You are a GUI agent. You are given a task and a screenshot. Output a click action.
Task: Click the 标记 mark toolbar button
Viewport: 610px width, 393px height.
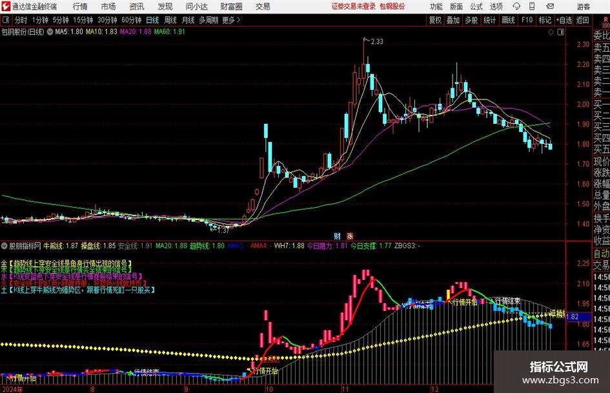point(545,20)
